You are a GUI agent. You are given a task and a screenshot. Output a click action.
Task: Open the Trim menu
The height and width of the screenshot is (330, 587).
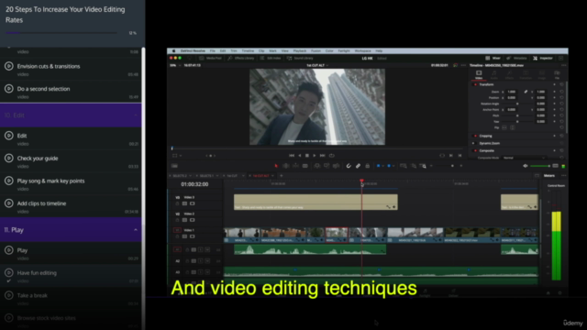click(234, 51)
